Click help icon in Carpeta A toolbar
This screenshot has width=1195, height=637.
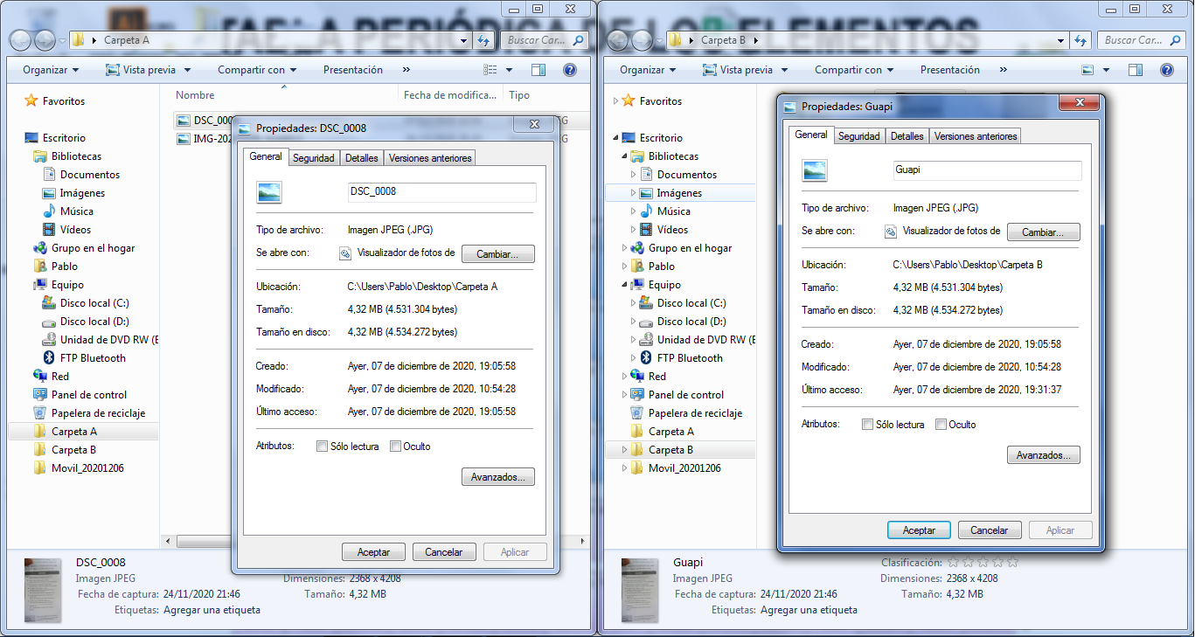(x=570, y=70)
